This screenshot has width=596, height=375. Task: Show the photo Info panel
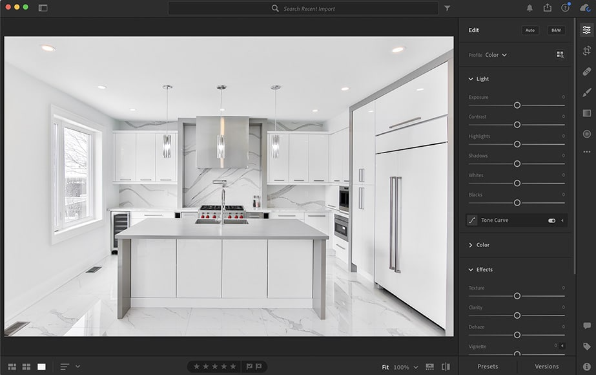click(x=586, y=365)
